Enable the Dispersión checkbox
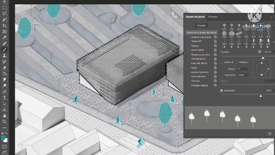The image size is (275, 155). point(189,41)
